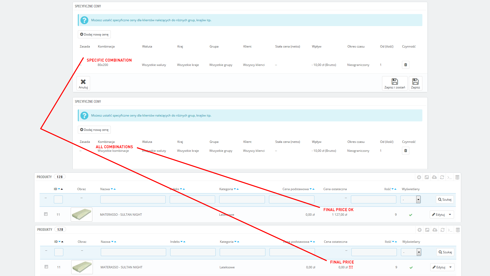Click the export icon in upper Produkty toolbar

coord(427,177)
